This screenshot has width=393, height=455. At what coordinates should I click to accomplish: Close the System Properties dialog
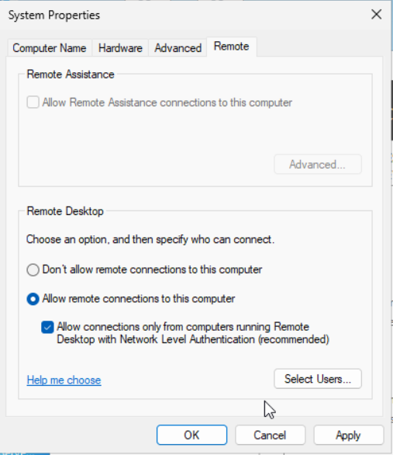point(376,15)
